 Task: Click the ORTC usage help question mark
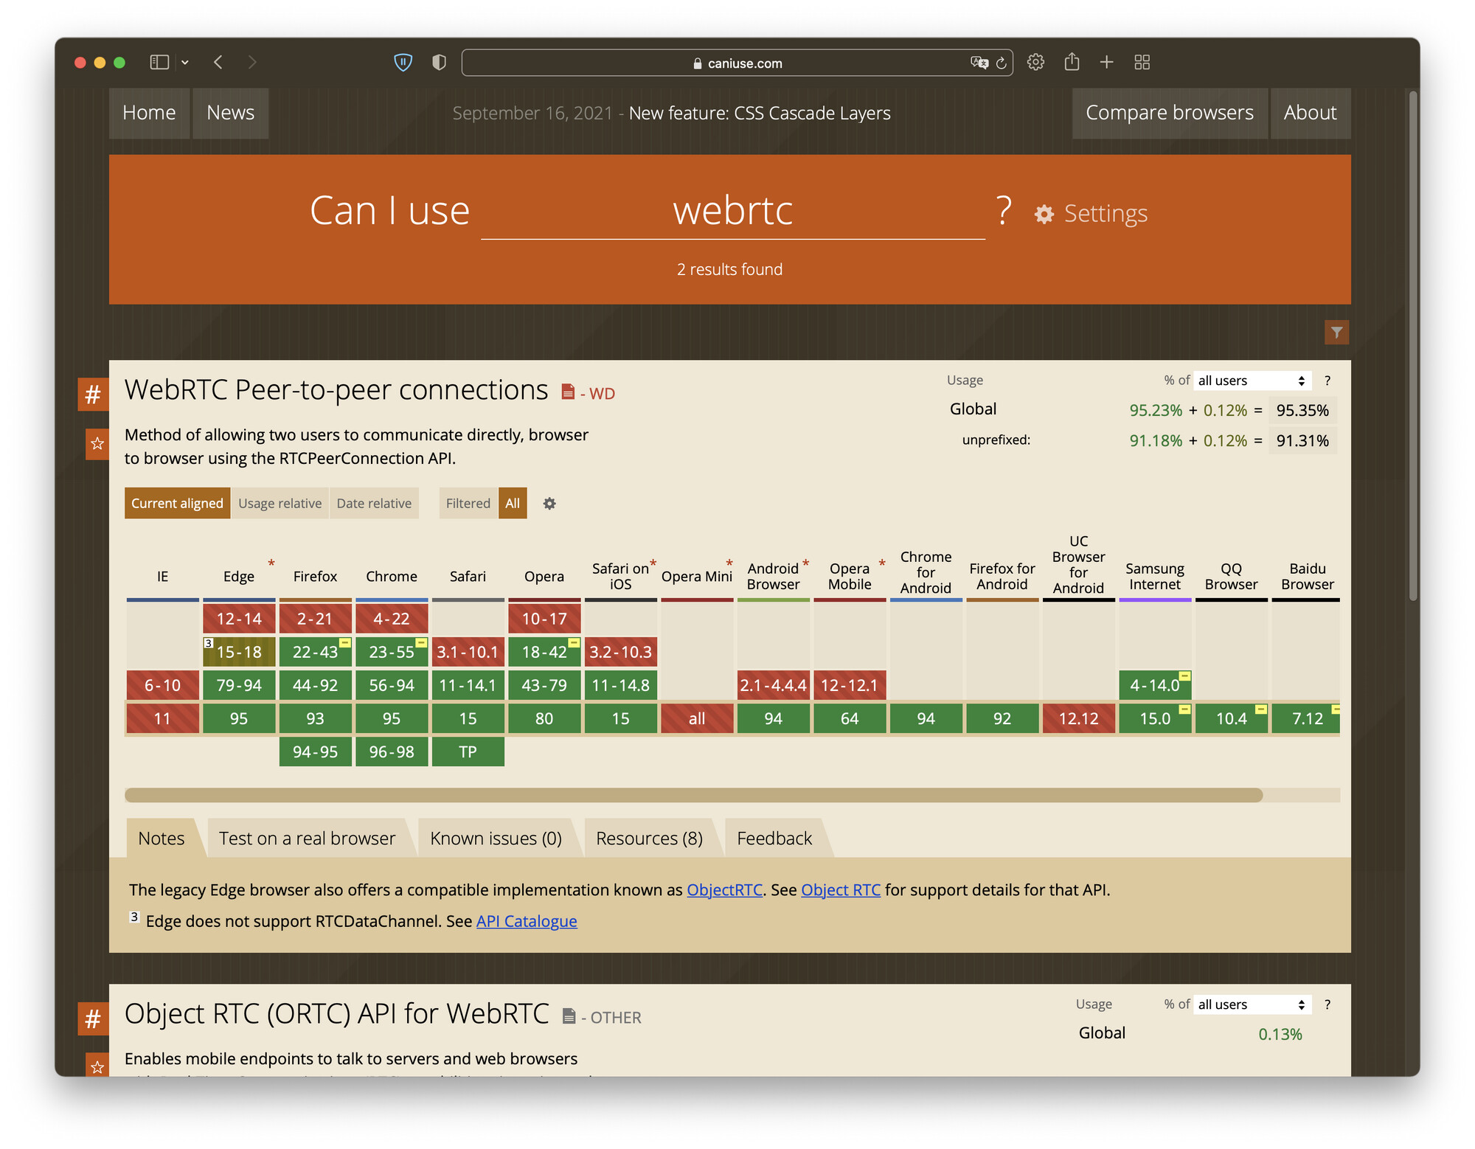coord(1327,1004)
